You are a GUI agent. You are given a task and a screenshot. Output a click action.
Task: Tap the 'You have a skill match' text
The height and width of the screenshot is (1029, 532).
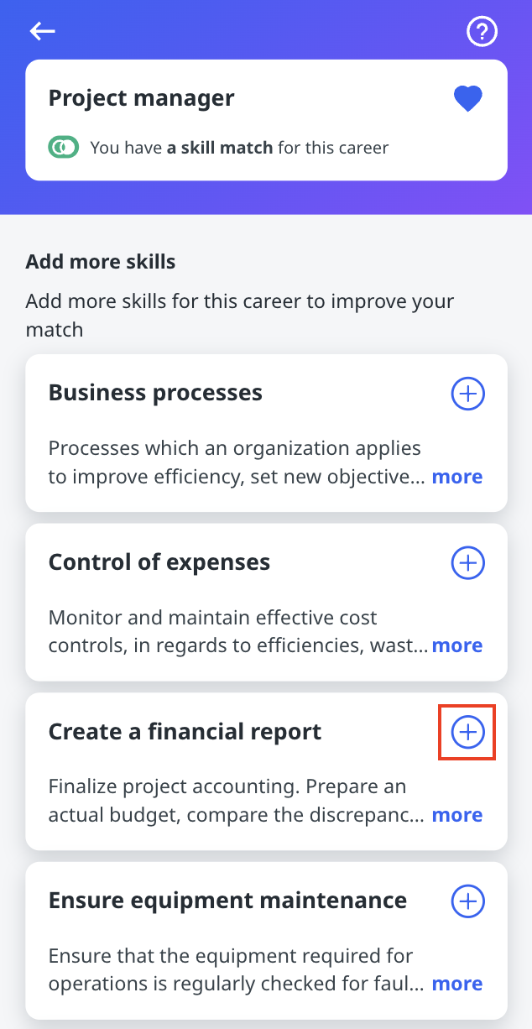(x=239, y=148)
